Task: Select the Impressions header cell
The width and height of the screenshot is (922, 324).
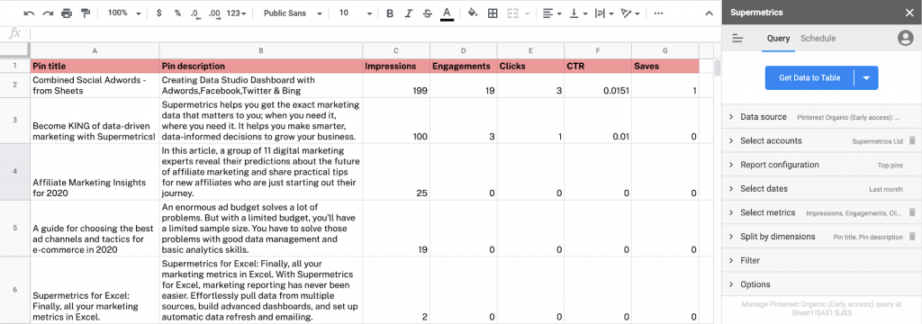Action: pos(396,66)
